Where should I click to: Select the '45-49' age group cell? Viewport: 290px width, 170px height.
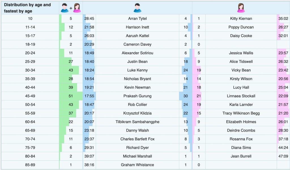(x=30, y=96)
